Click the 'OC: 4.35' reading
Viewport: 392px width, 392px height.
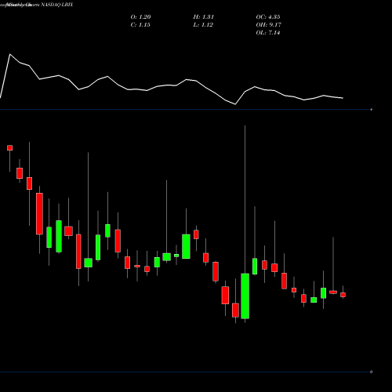(x=268, y=16)
